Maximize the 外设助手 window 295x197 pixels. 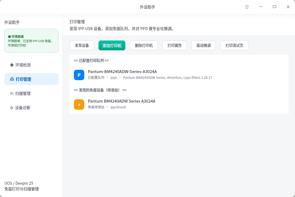pyautogui.click(x=274, y=7)
